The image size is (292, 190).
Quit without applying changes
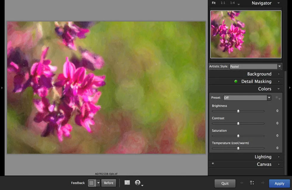click(x=225, y=183)
